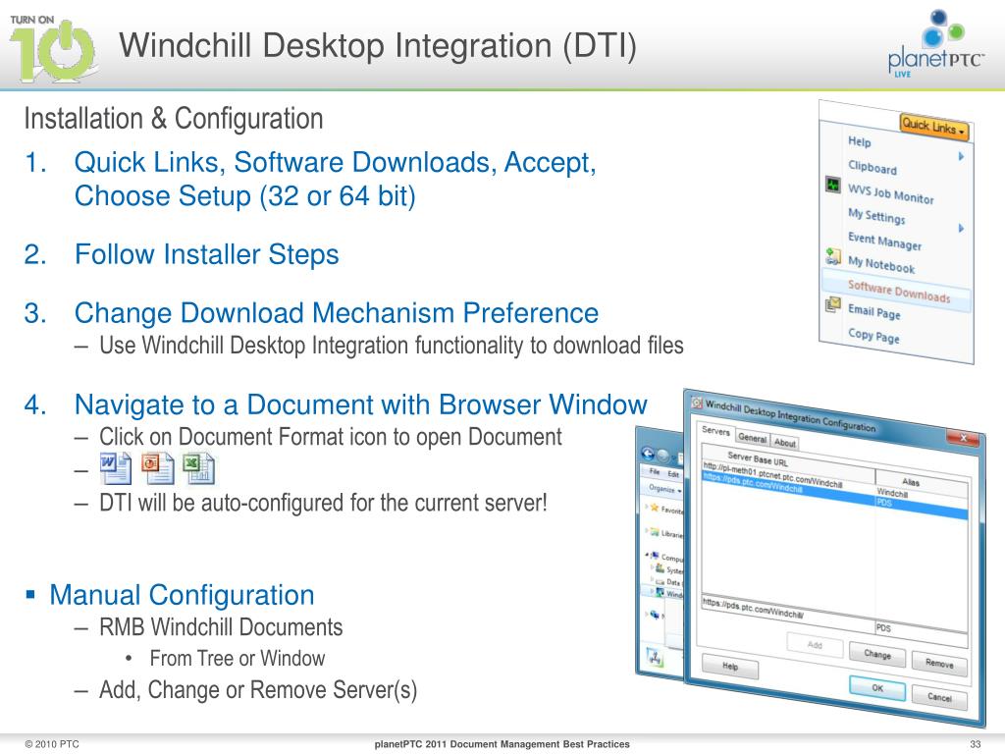Select WVS Job Monitor menu entry
Viewport: 1005px width, 754px height.
(x=890, y=193)
